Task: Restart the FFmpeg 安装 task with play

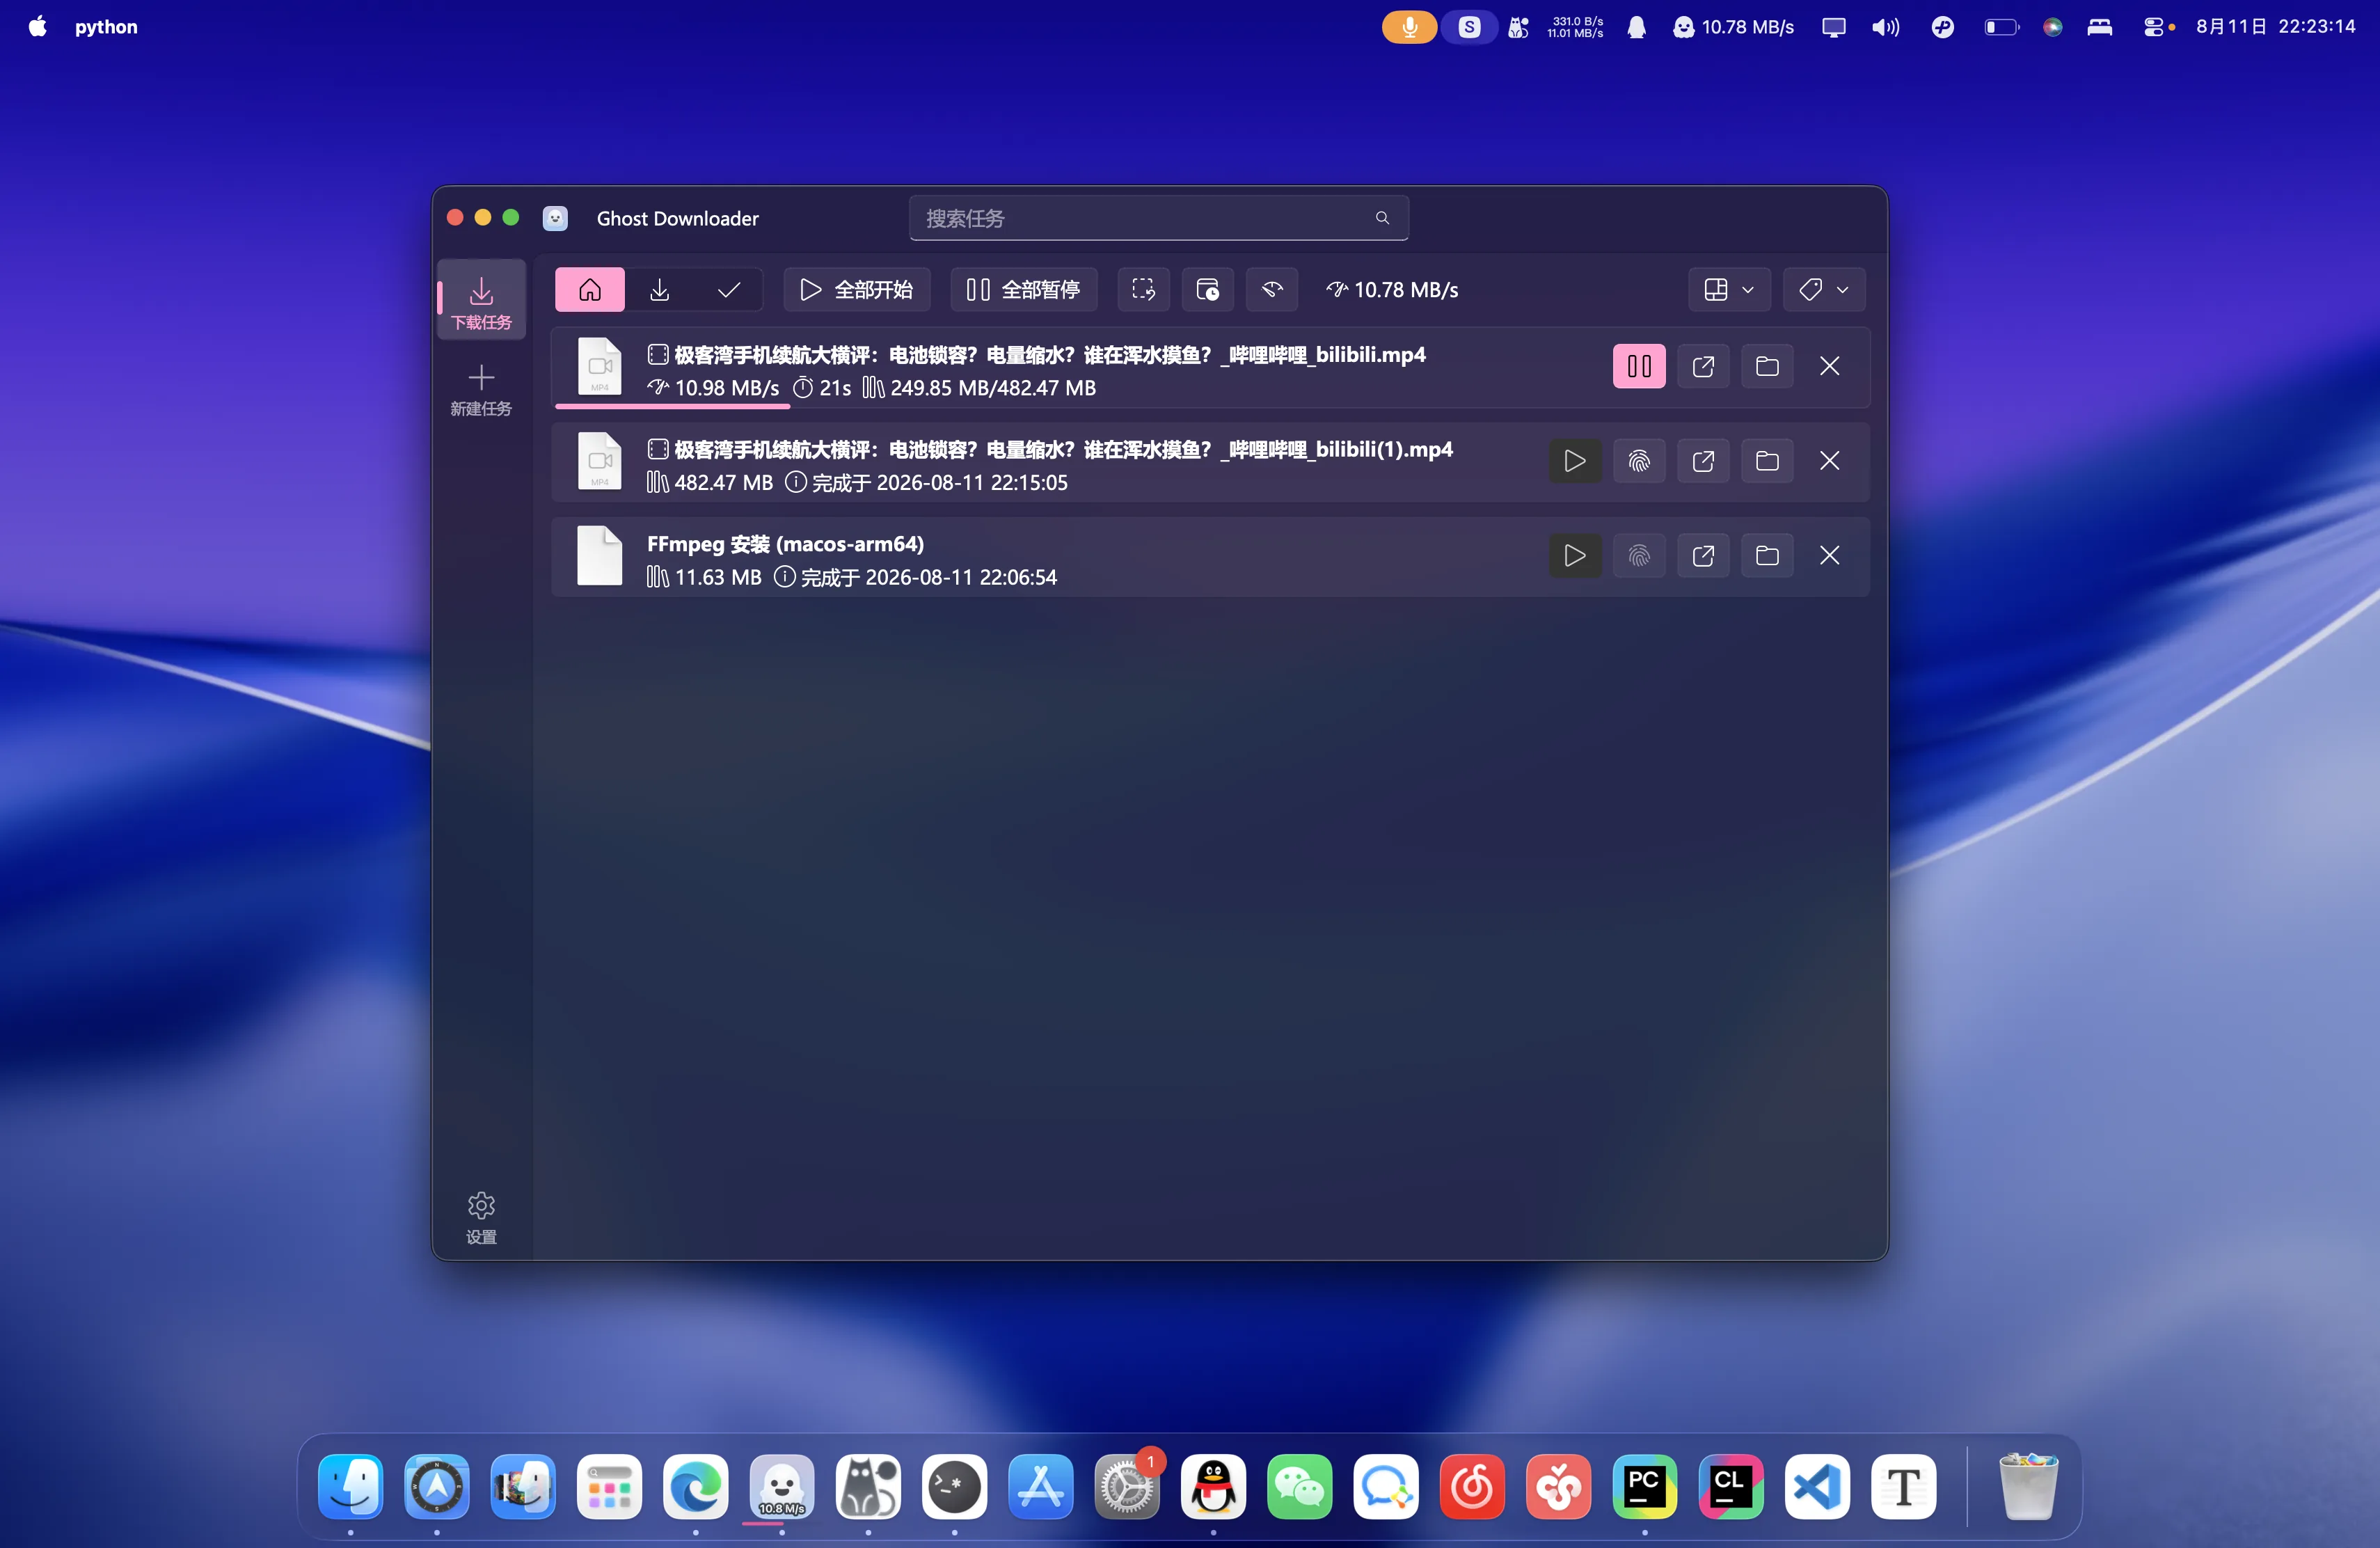Action: point(1575,555)
